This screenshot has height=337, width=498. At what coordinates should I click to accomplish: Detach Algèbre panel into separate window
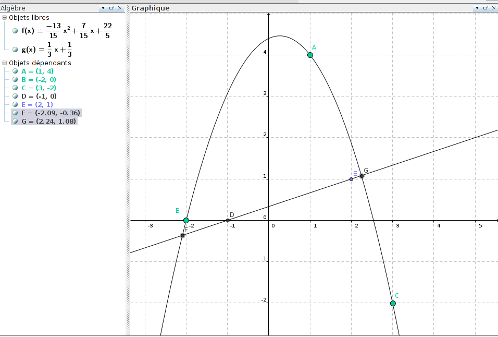point(111,8)
